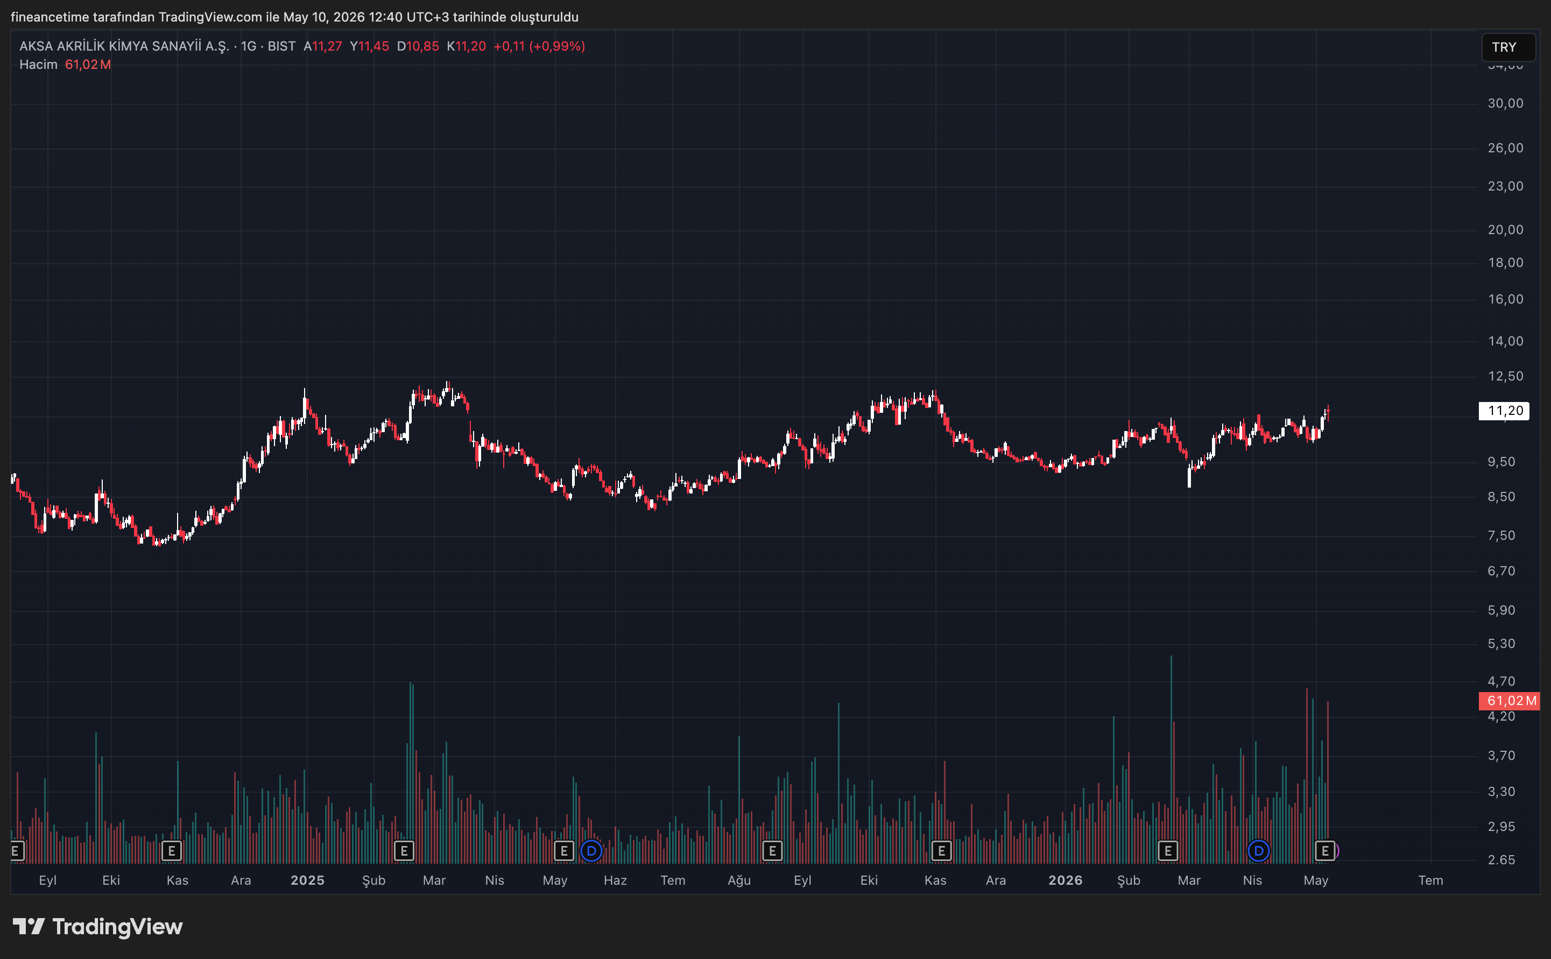This screenshot has width=1551, height=959.
Task: Click the earnings E marker after Ağu 2025
Action: pyautogui.click(x=772, y=850)
